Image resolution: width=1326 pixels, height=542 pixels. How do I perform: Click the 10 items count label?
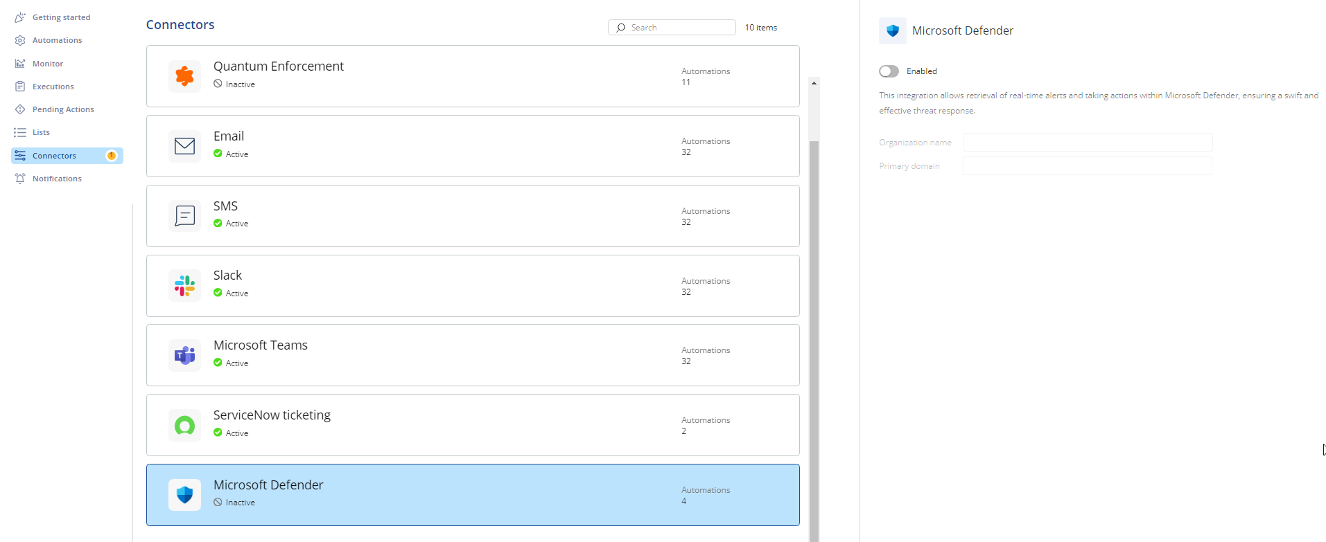[x=761, y=28]
